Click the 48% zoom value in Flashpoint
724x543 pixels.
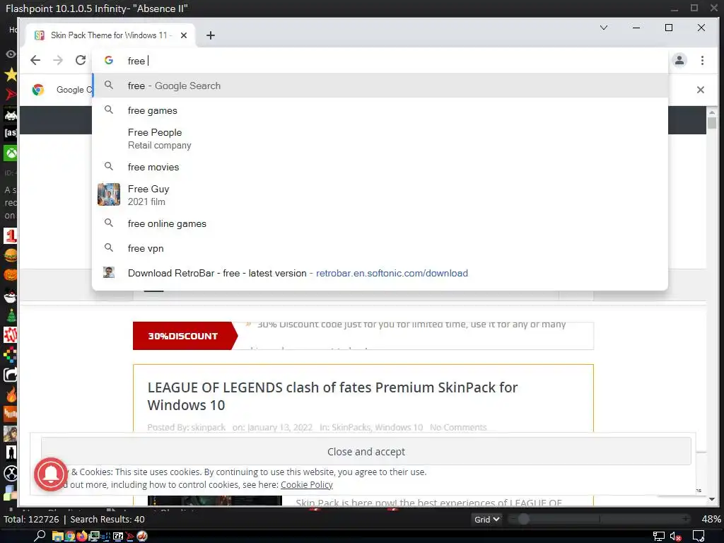pyautogui.click(x=711, y=520)
